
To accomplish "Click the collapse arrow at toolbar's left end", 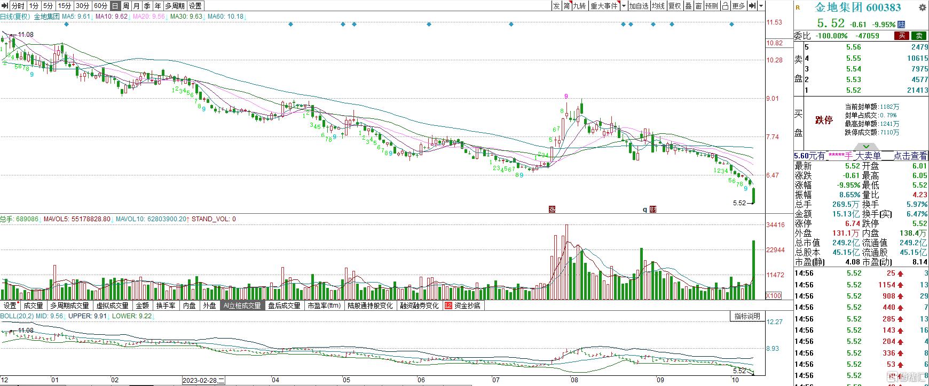I will (x=5, y=6).
